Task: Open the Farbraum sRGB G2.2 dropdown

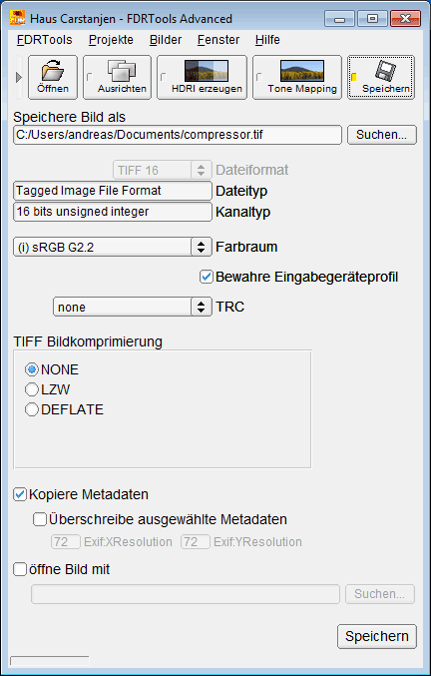Action: (x=113, y=247)
